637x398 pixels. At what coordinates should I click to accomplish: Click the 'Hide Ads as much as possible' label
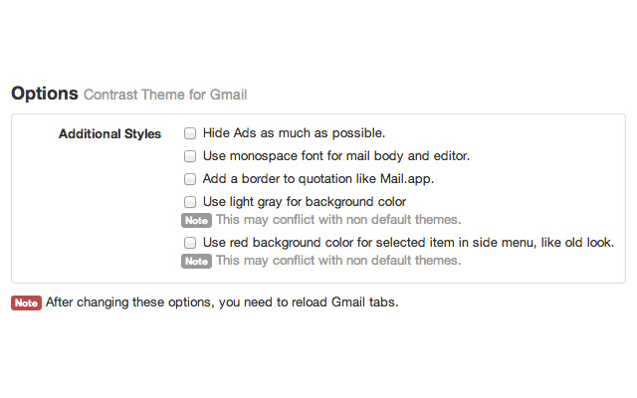(294, 132)
